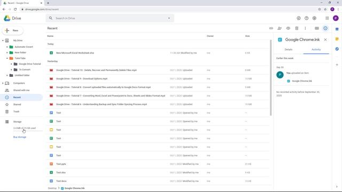This screenshot has height=192, width=342.
Task: Open Trash in the sidebar
Action: [x=16, y=111]
